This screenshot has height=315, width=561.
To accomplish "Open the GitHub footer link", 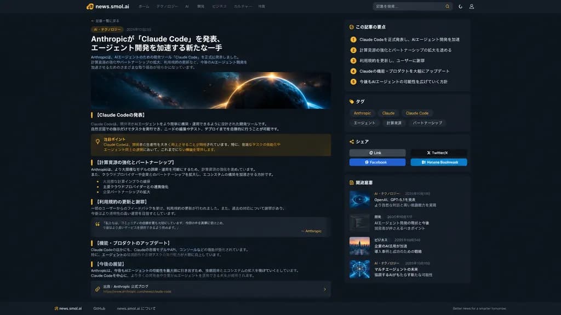I will point(99,308).
